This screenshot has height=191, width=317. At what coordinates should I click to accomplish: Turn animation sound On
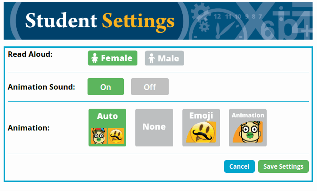[x=106, y=87]
